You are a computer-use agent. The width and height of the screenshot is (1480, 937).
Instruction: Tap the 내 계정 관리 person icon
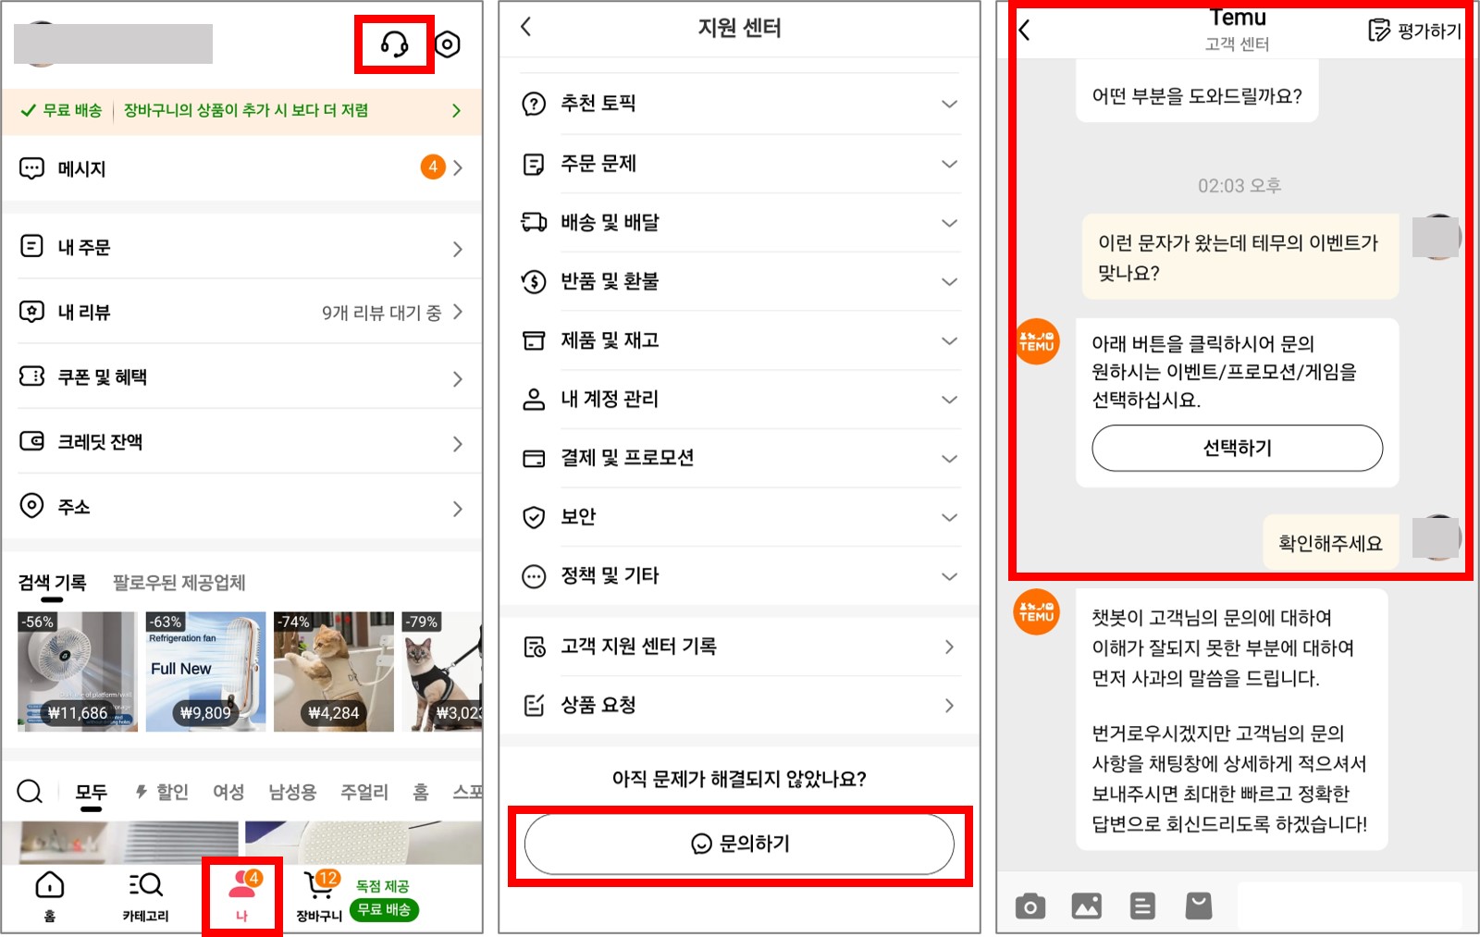click(x=534, y=400)
